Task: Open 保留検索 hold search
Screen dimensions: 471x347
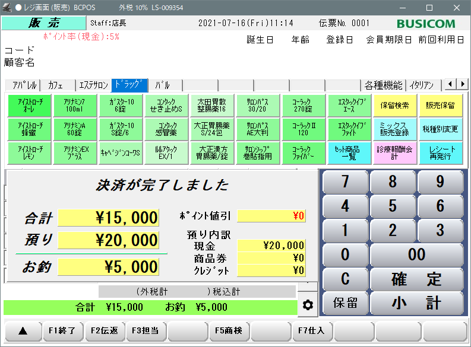Action: pos(394,106)
